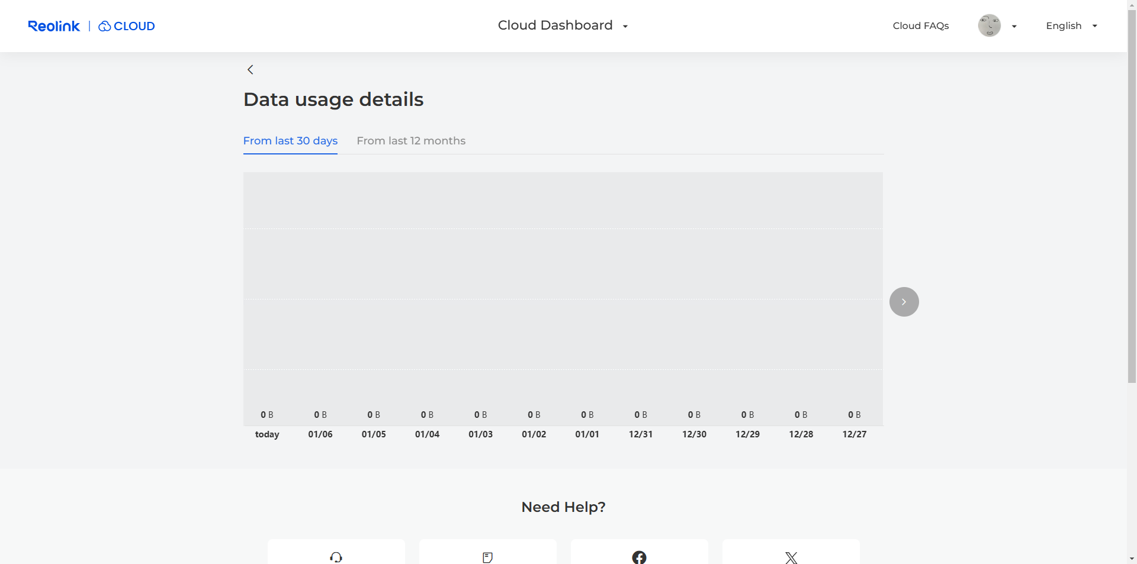
Task: Go back using the left chevron arrow
Action: coord(250,70)
